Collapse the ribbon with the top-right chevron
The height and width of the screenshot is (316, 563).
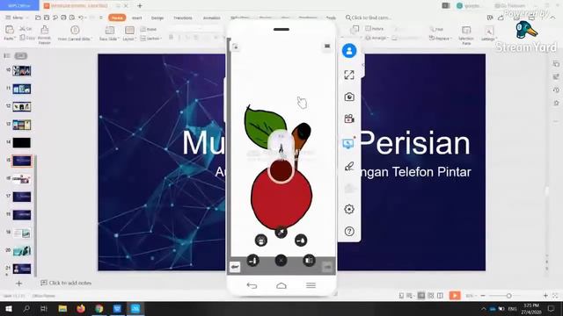pos(553,18)
